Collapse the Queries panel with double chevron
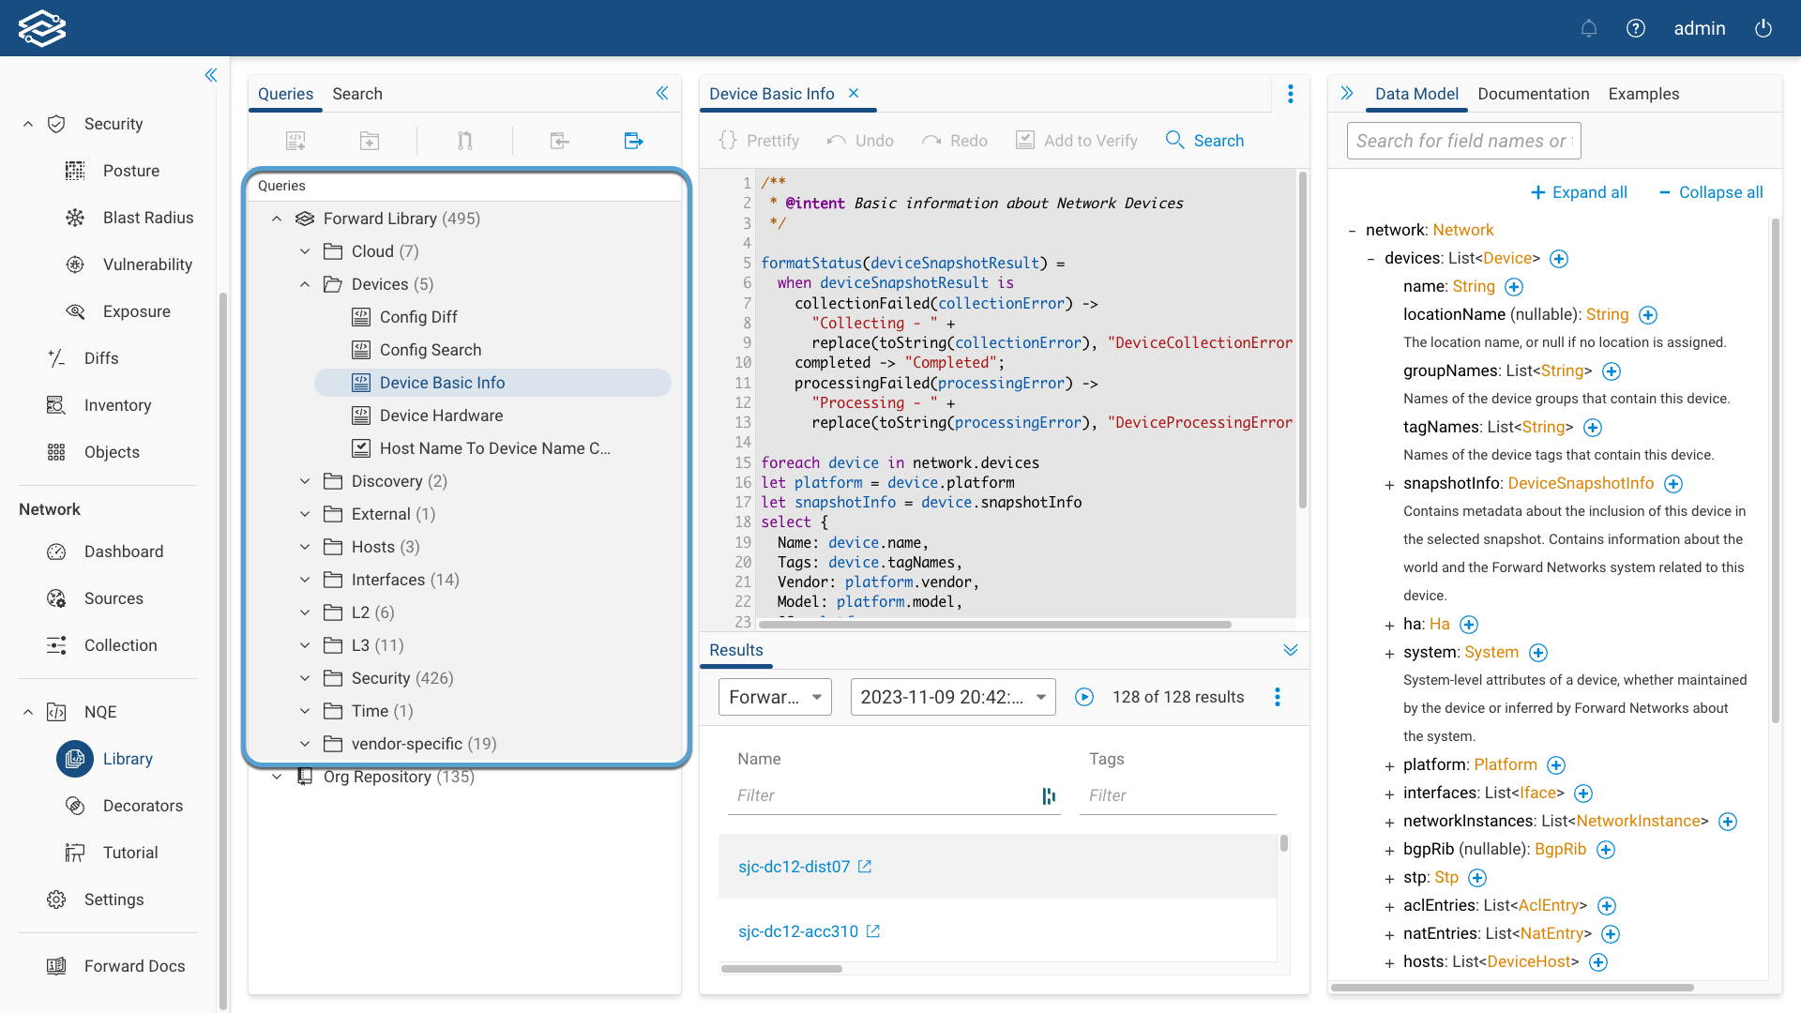The height and width of the screenshot is (1013, 1801). click(661, 93)
